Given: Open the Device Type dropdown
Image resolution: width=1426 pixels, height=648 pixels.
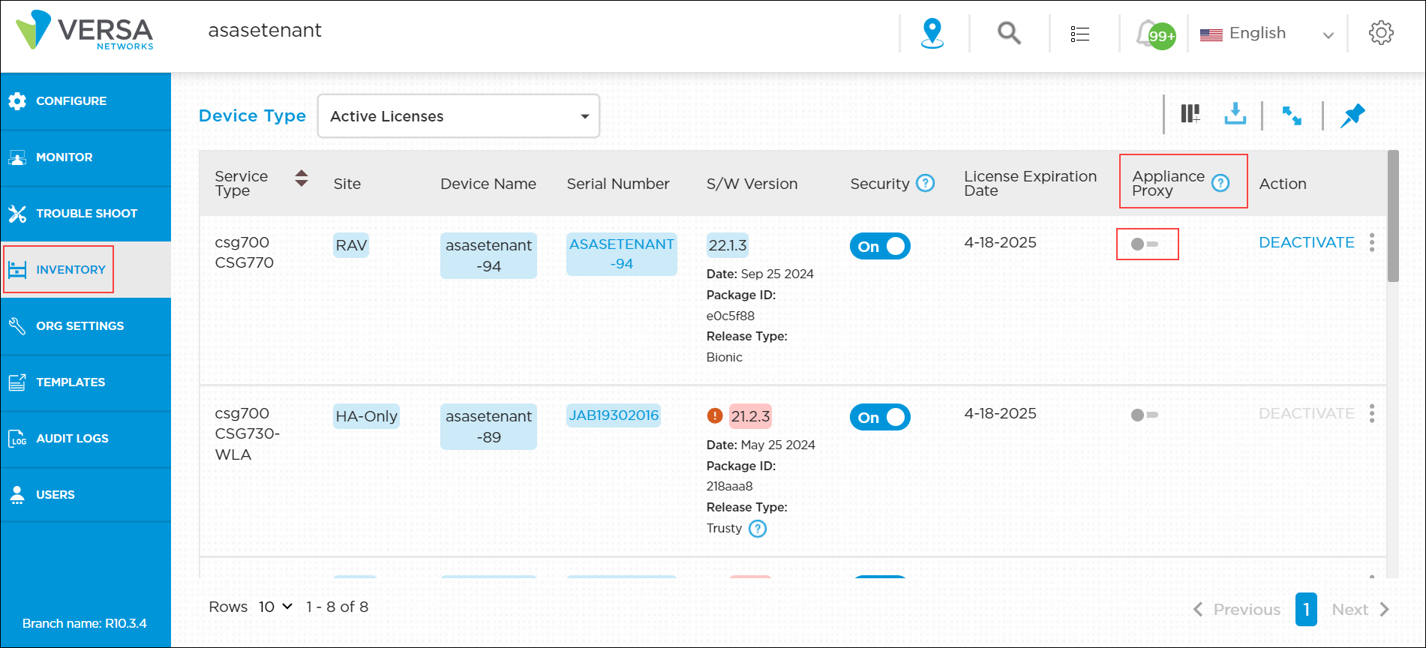Looking at the screenshot, I should [458, 116].
